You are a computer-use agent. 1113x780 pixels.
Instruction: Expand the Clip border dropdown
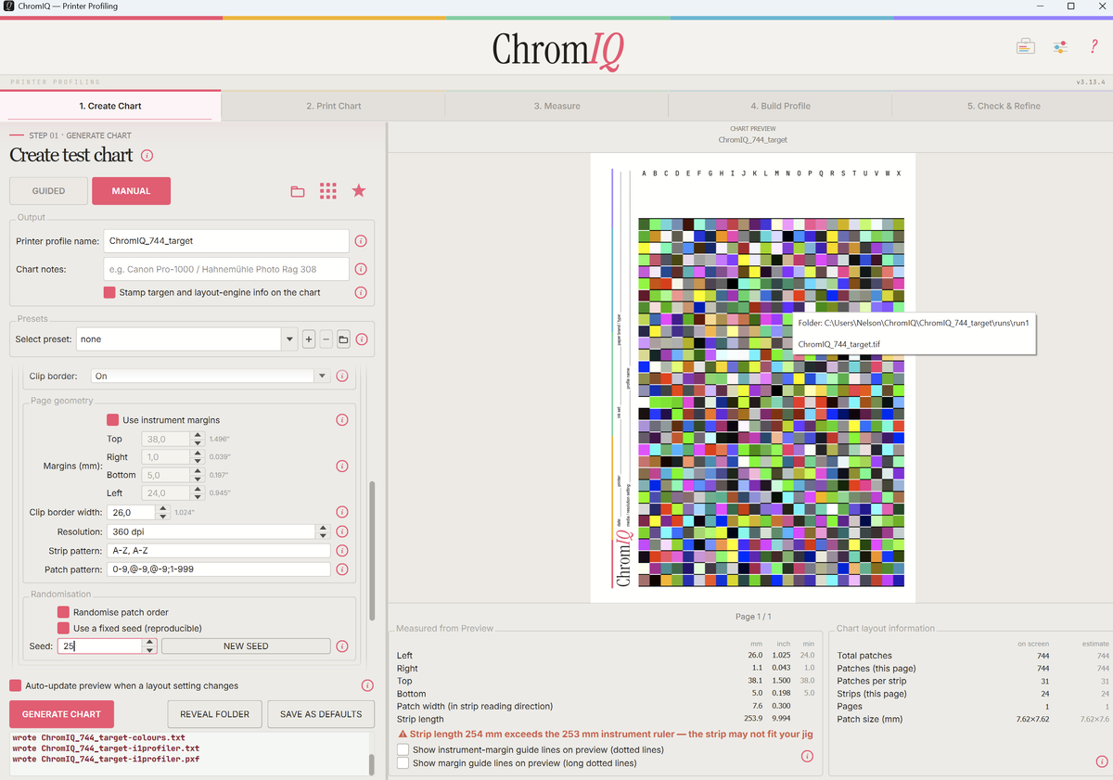[211, 377]
